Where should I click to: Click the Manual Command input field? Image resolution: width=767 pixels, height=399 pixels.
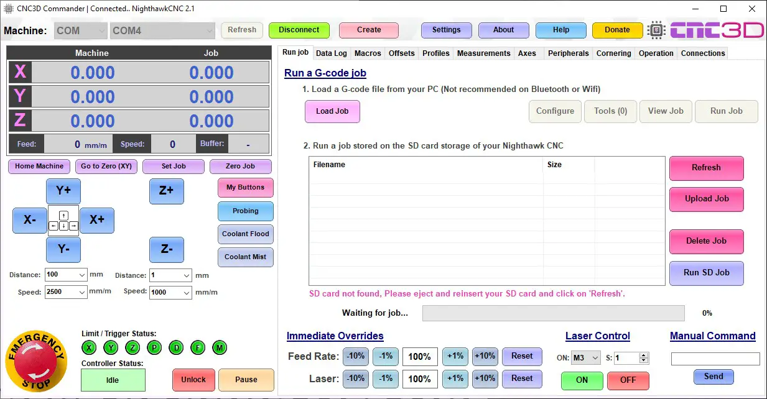pos(715,359)
